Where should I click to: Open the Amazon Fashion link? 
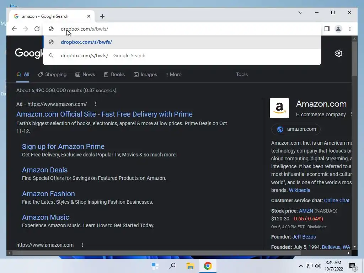coord(48,194)
